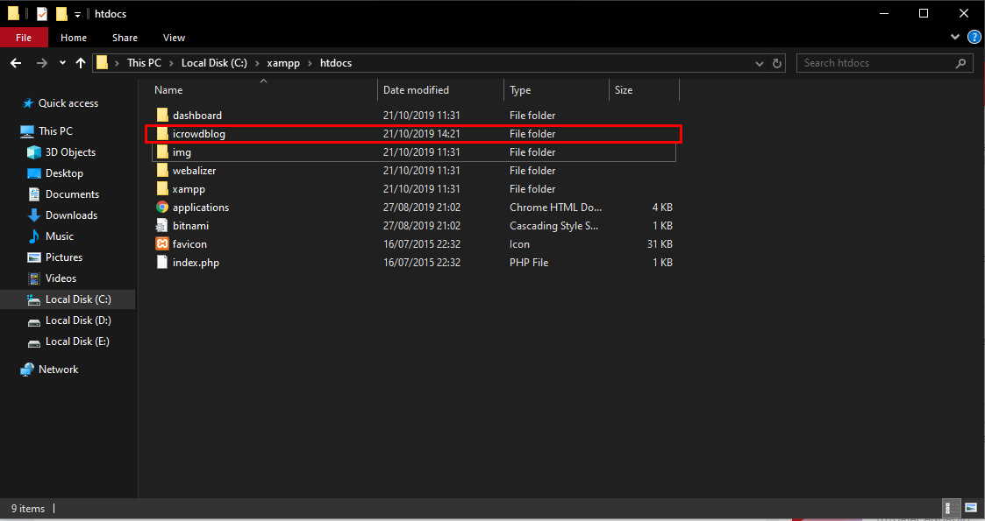Click the Back navigation arrow

click(16, 63)
